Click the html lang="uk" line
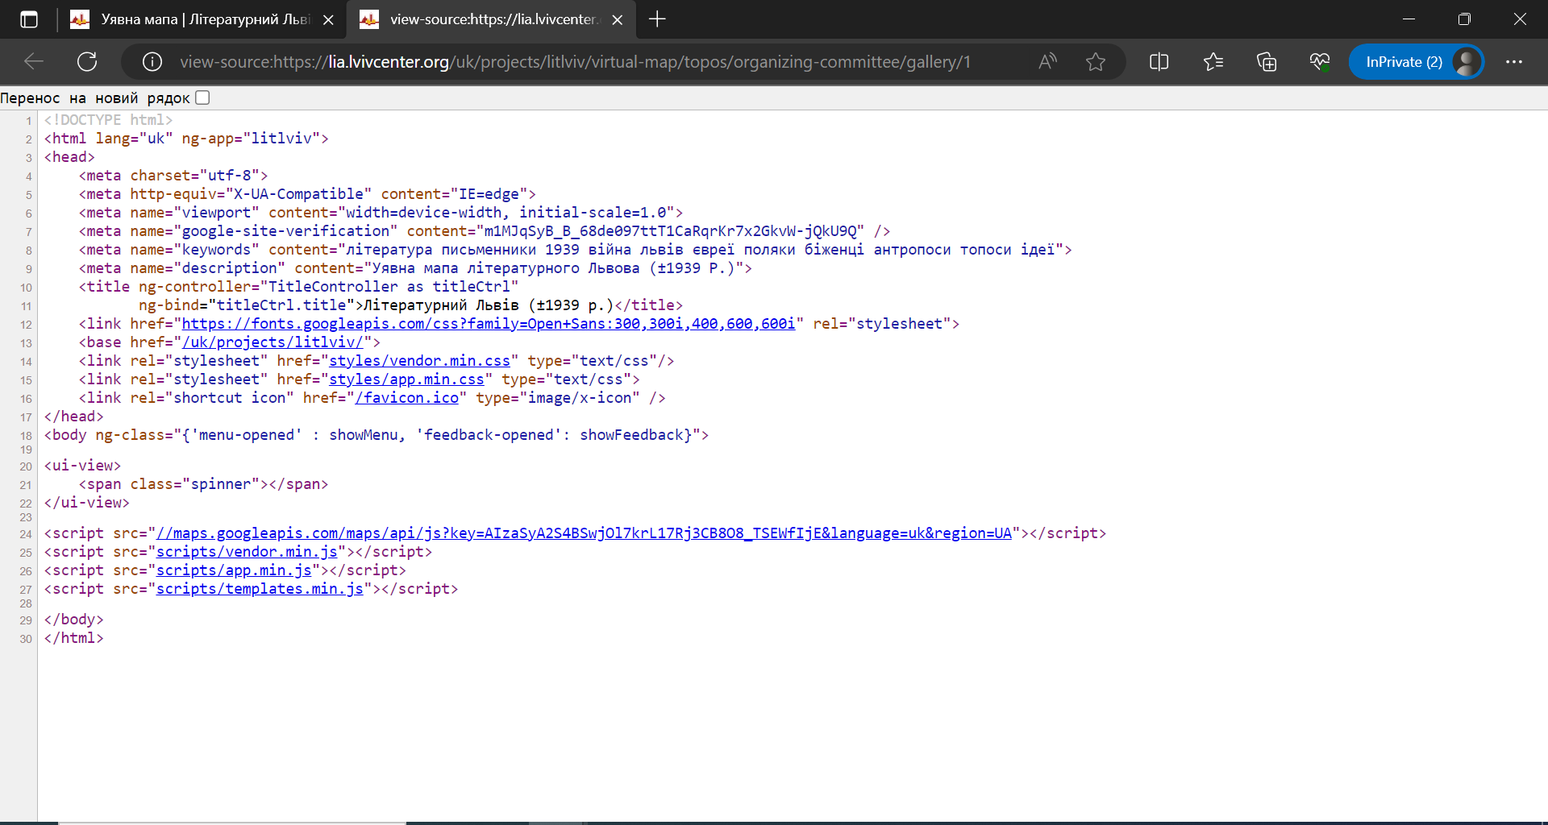This screenshot has width=1548, height=825. tap(186, 139)
